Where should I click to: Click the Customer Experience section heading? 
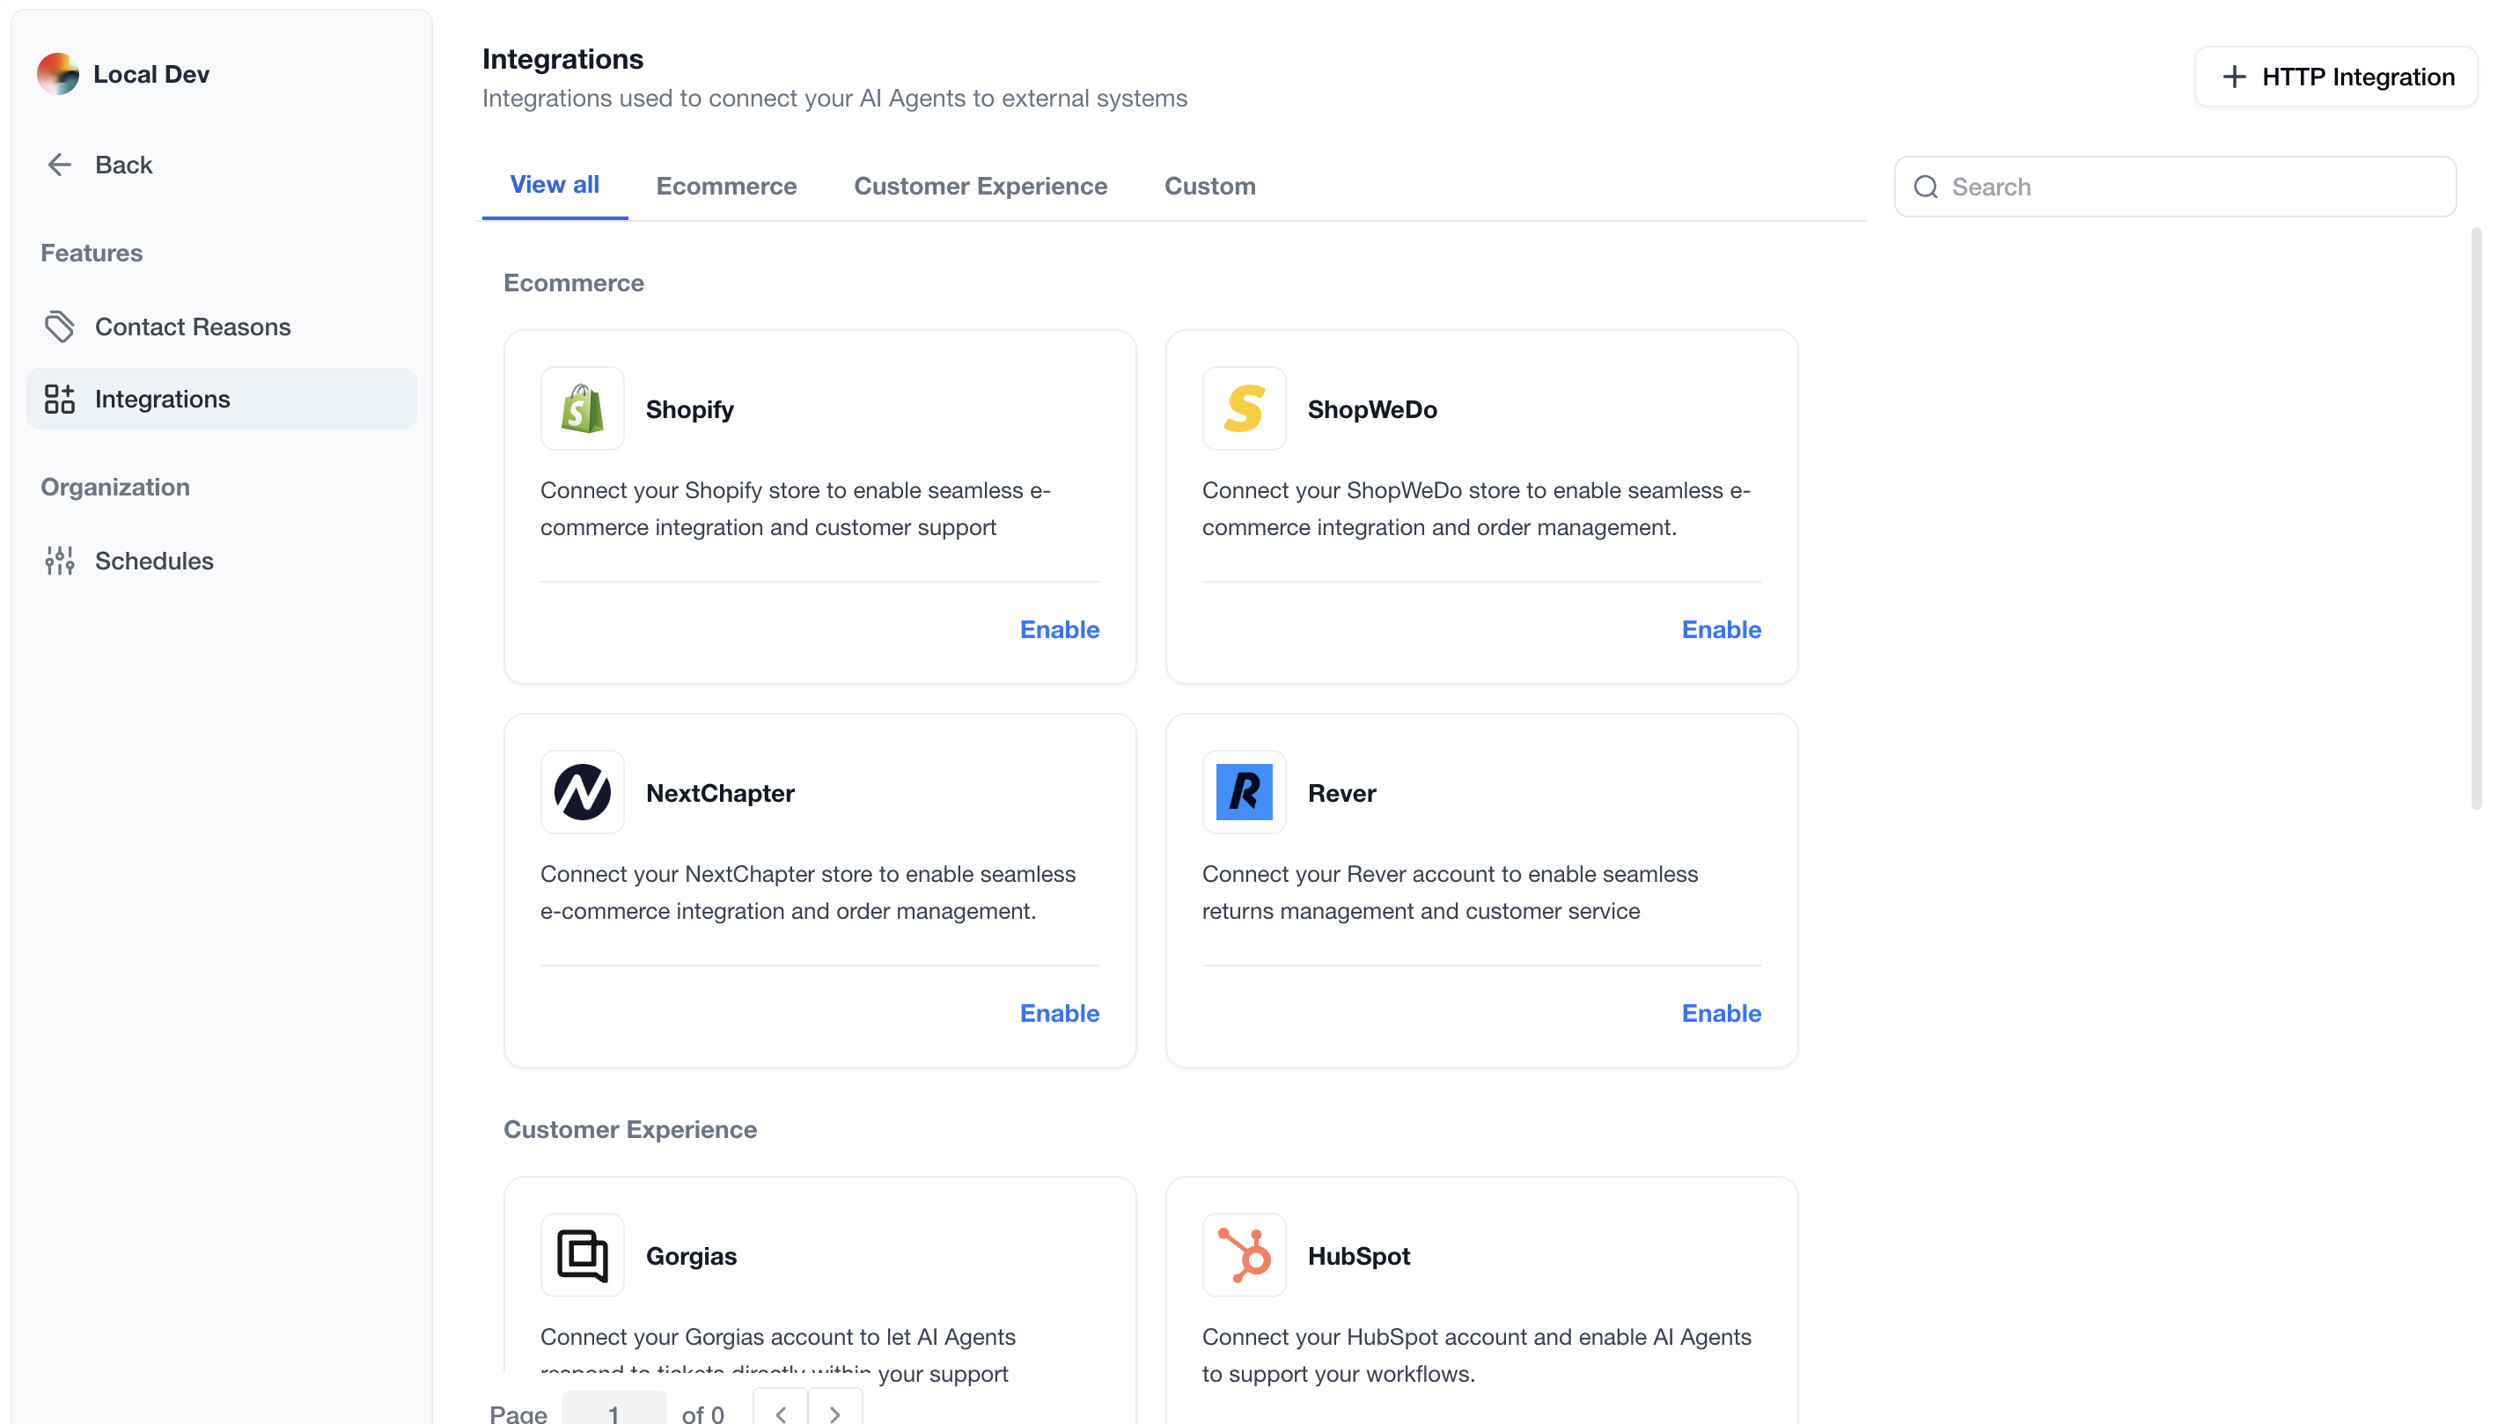point(629,1130)
